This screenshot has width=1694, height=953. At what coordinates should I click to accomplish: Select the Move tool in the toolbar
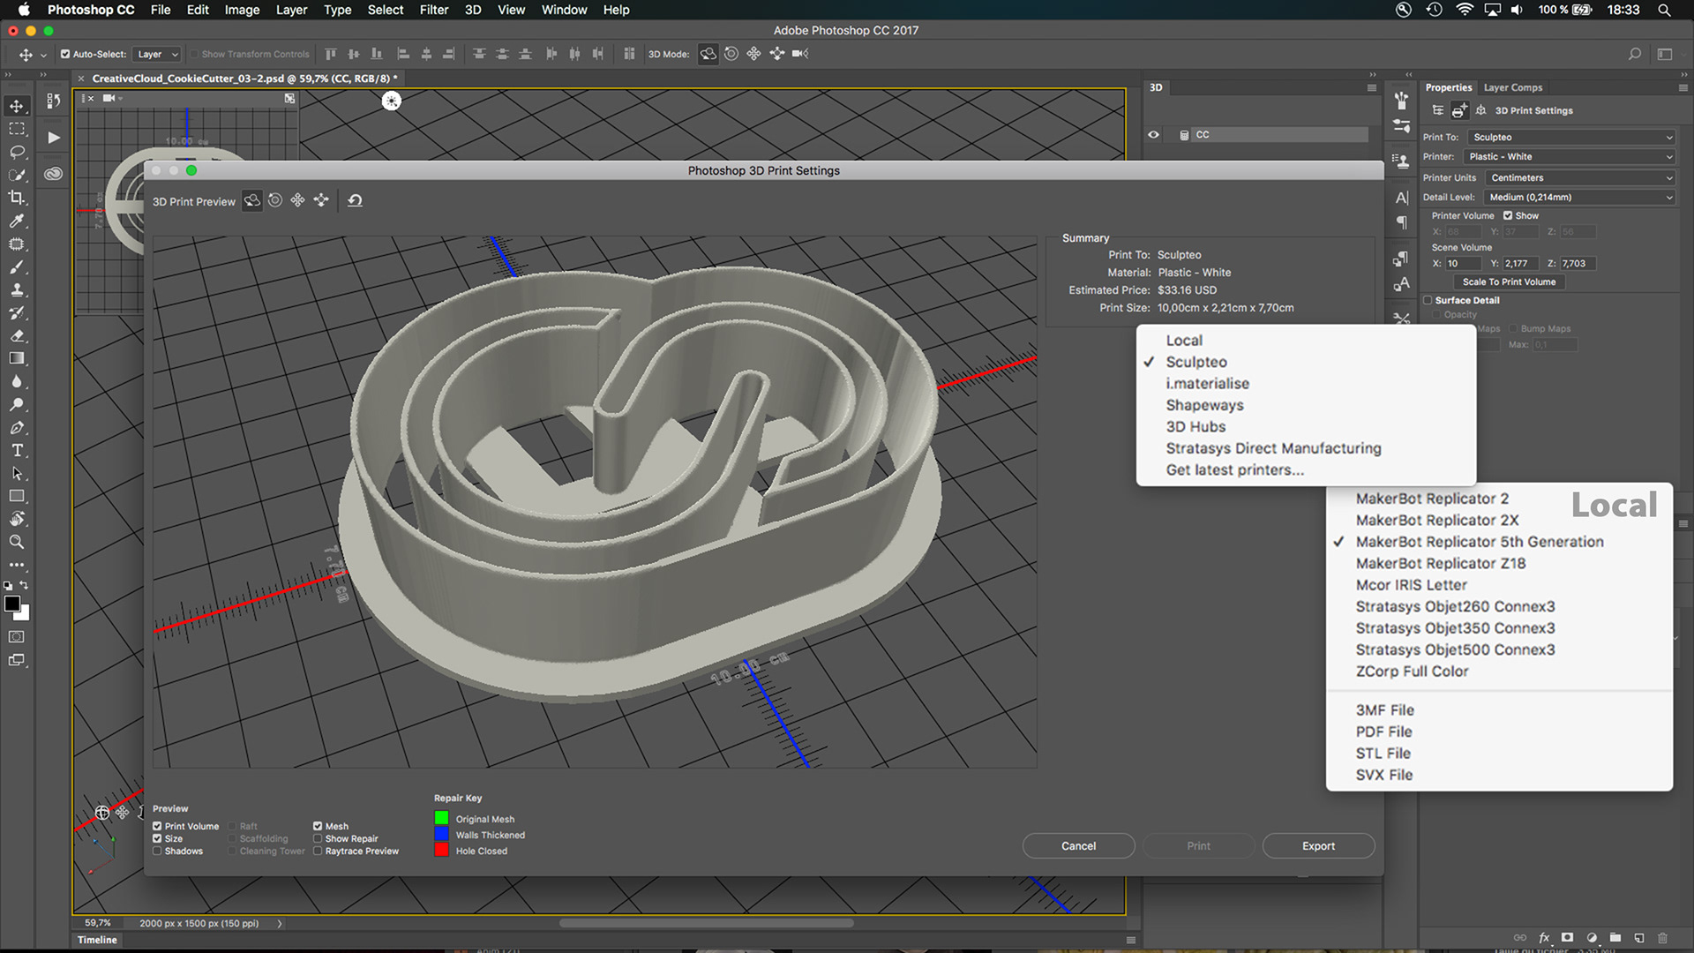click(17, 106)
